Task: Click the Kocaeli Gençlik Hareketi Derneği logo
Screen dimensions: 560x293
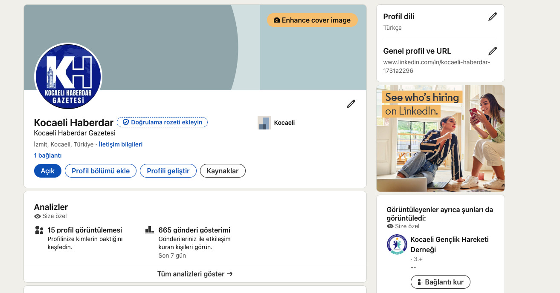Action: (397, 244)
